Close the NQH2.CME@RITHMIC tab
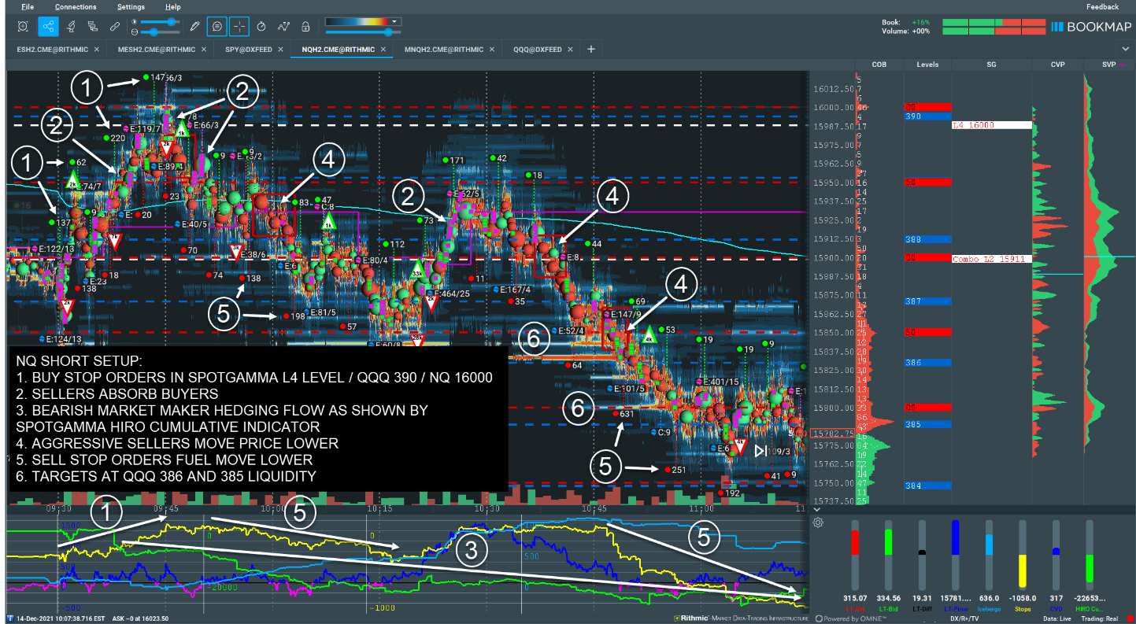This screenshot has width=1136, height=624. [383, 49]
